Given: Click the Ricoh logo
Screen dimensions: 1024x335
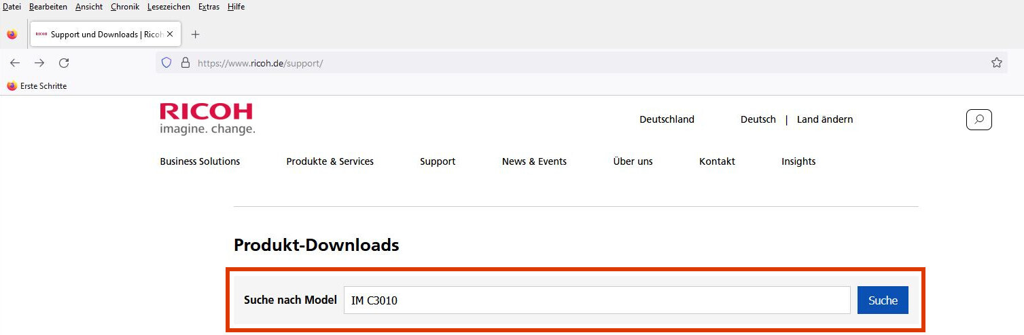Looking at the screenshot, I should pos(207,119).
